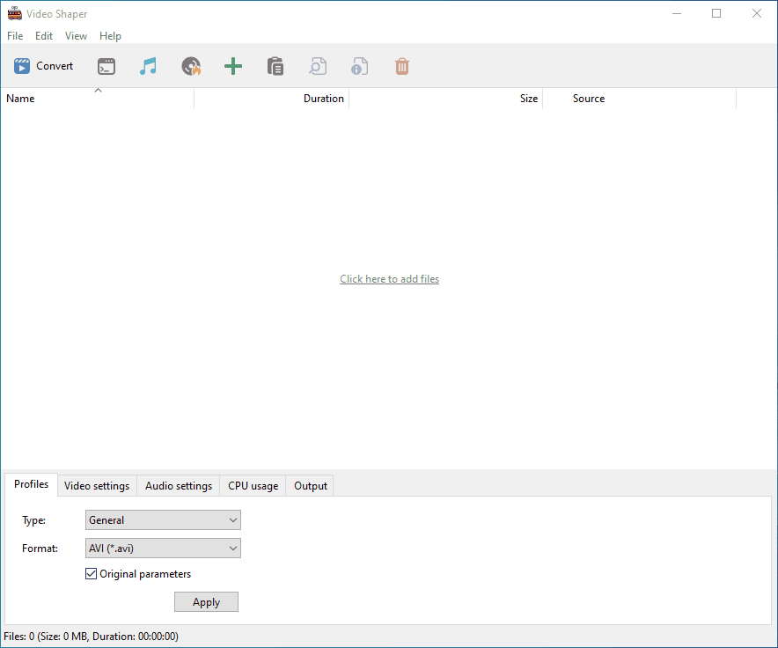Click the burn disc icon
Viewport: 778px width, 648px height.
tap(191, 66)
